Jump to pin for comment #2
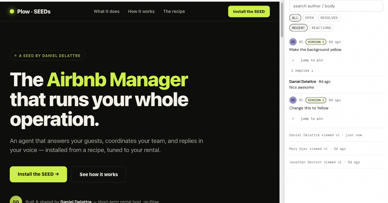The height and width of the screenshot is (203, 388). click(312, 60)
